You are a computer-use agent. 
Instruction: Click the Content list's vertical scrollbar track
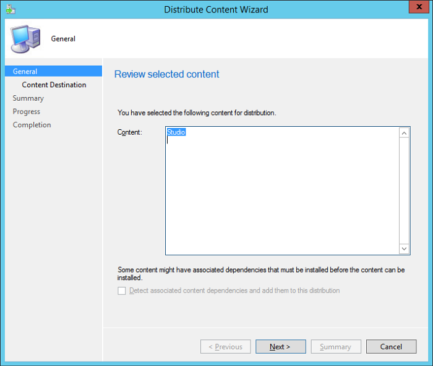click(x=405, y=190)
